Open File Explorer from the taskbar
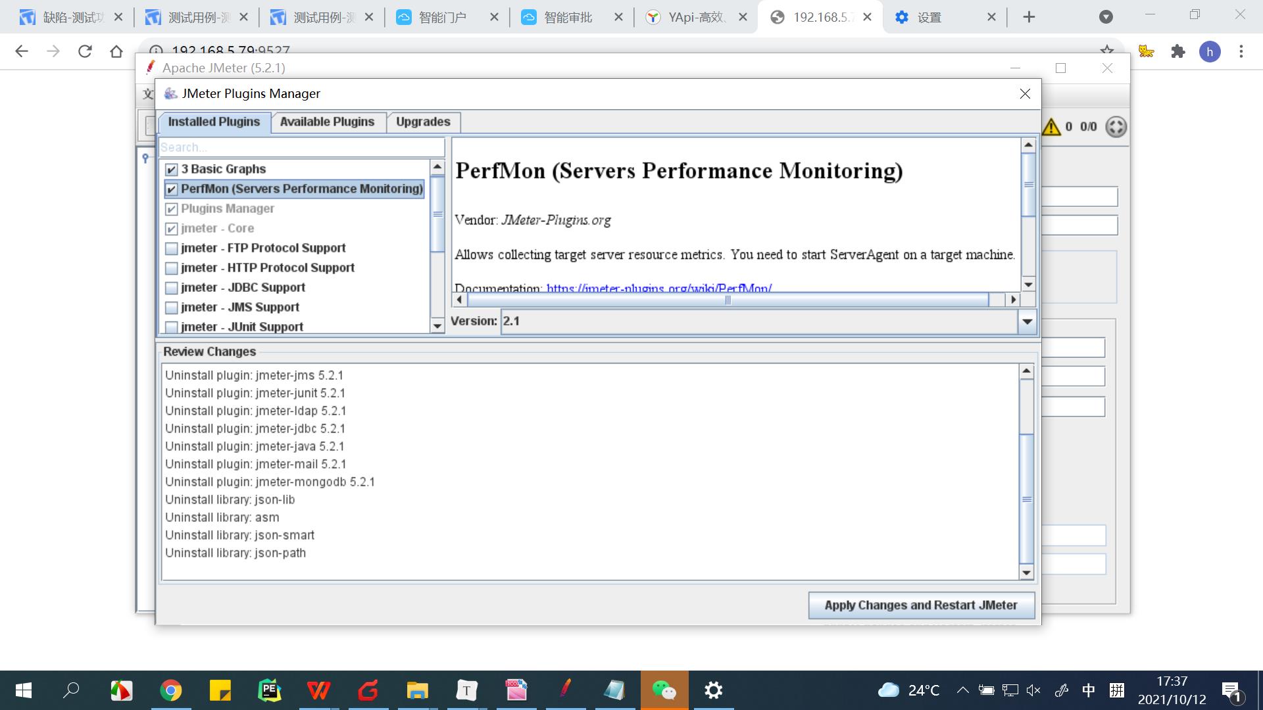 417,690
